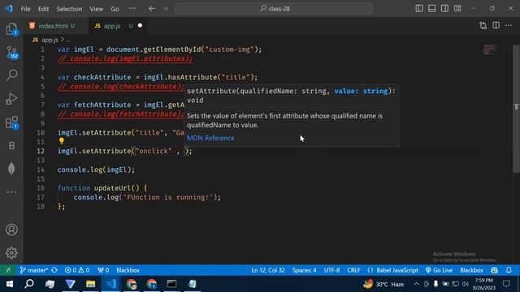Click 'updateUrl' function name on line 16
The image size is (520, 292).
(x=112, y=188)
